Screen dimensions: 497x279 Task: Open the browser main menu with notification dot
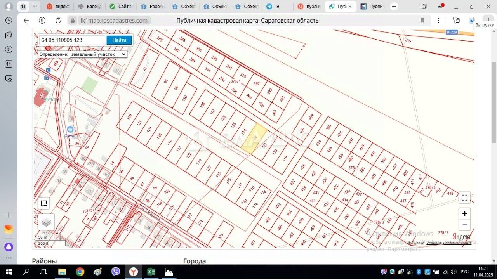coord(440,7)
